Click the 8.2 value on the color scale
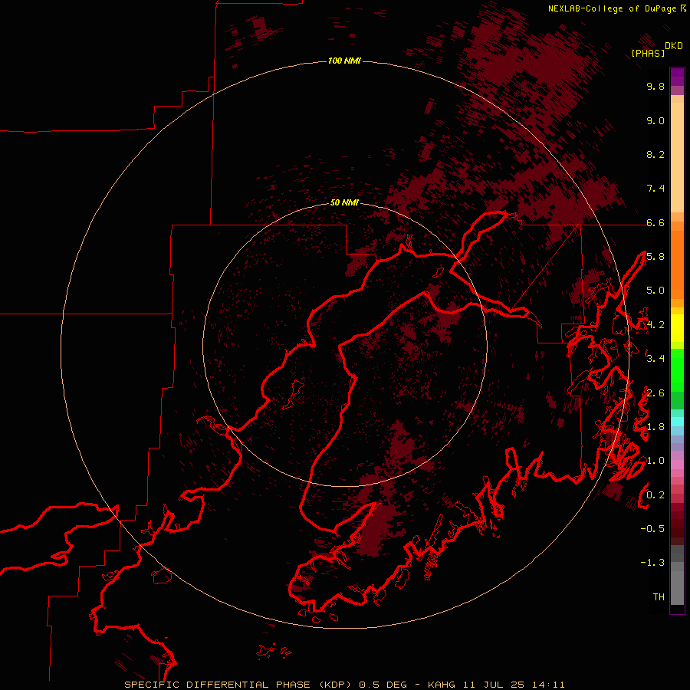The height and width of the screenshot is (690, 690). [655, 154]
